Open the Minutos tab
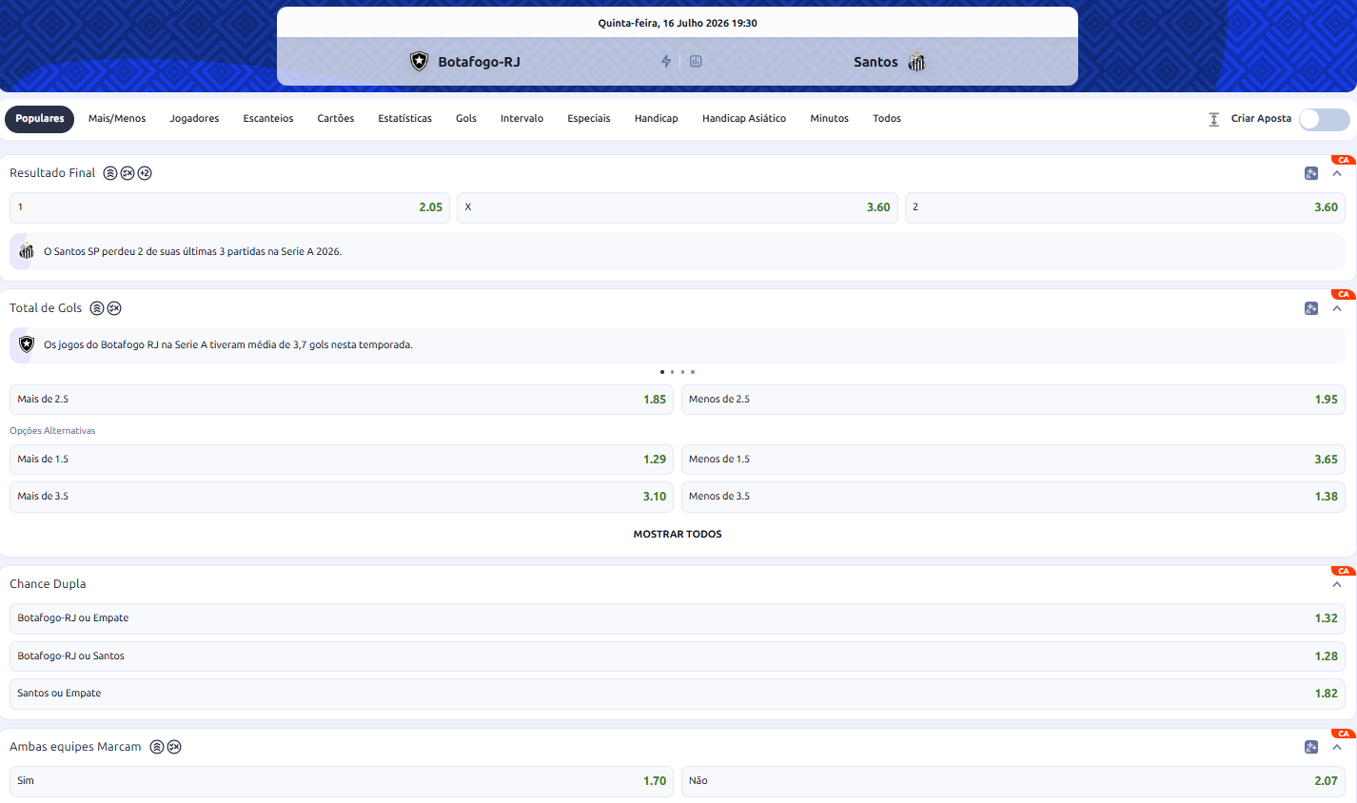1357x803 pixels. pos(829,119)
